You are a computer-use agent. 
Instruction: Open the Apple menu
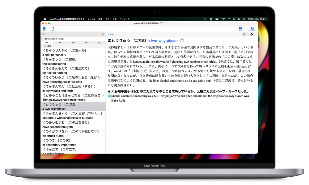tap(45, 19)
